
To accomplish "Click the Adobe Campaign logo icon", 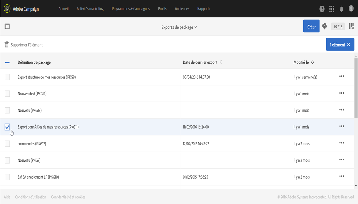I will point(7,9).
